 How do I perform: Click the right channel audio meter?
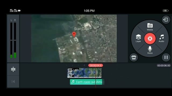(15, 40)
